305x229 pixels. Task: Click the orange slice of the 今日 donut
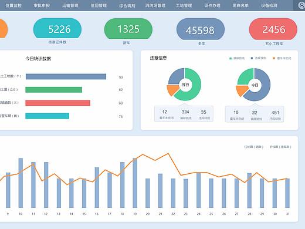click(242, 90)
